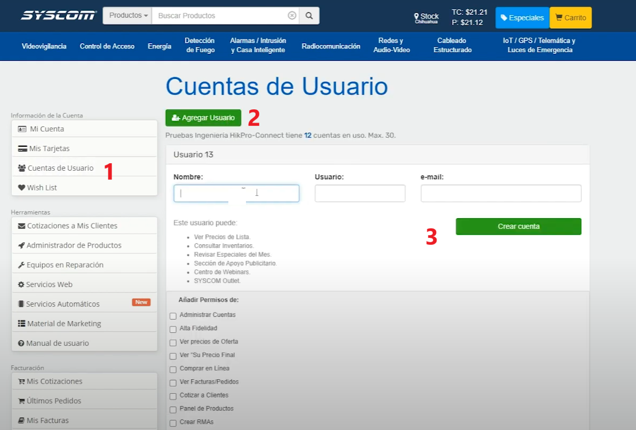The height and width of the screenshot is (430, 636).
Task: Open Cableado Estructurado category menu
Action: (x=452, y=45)
